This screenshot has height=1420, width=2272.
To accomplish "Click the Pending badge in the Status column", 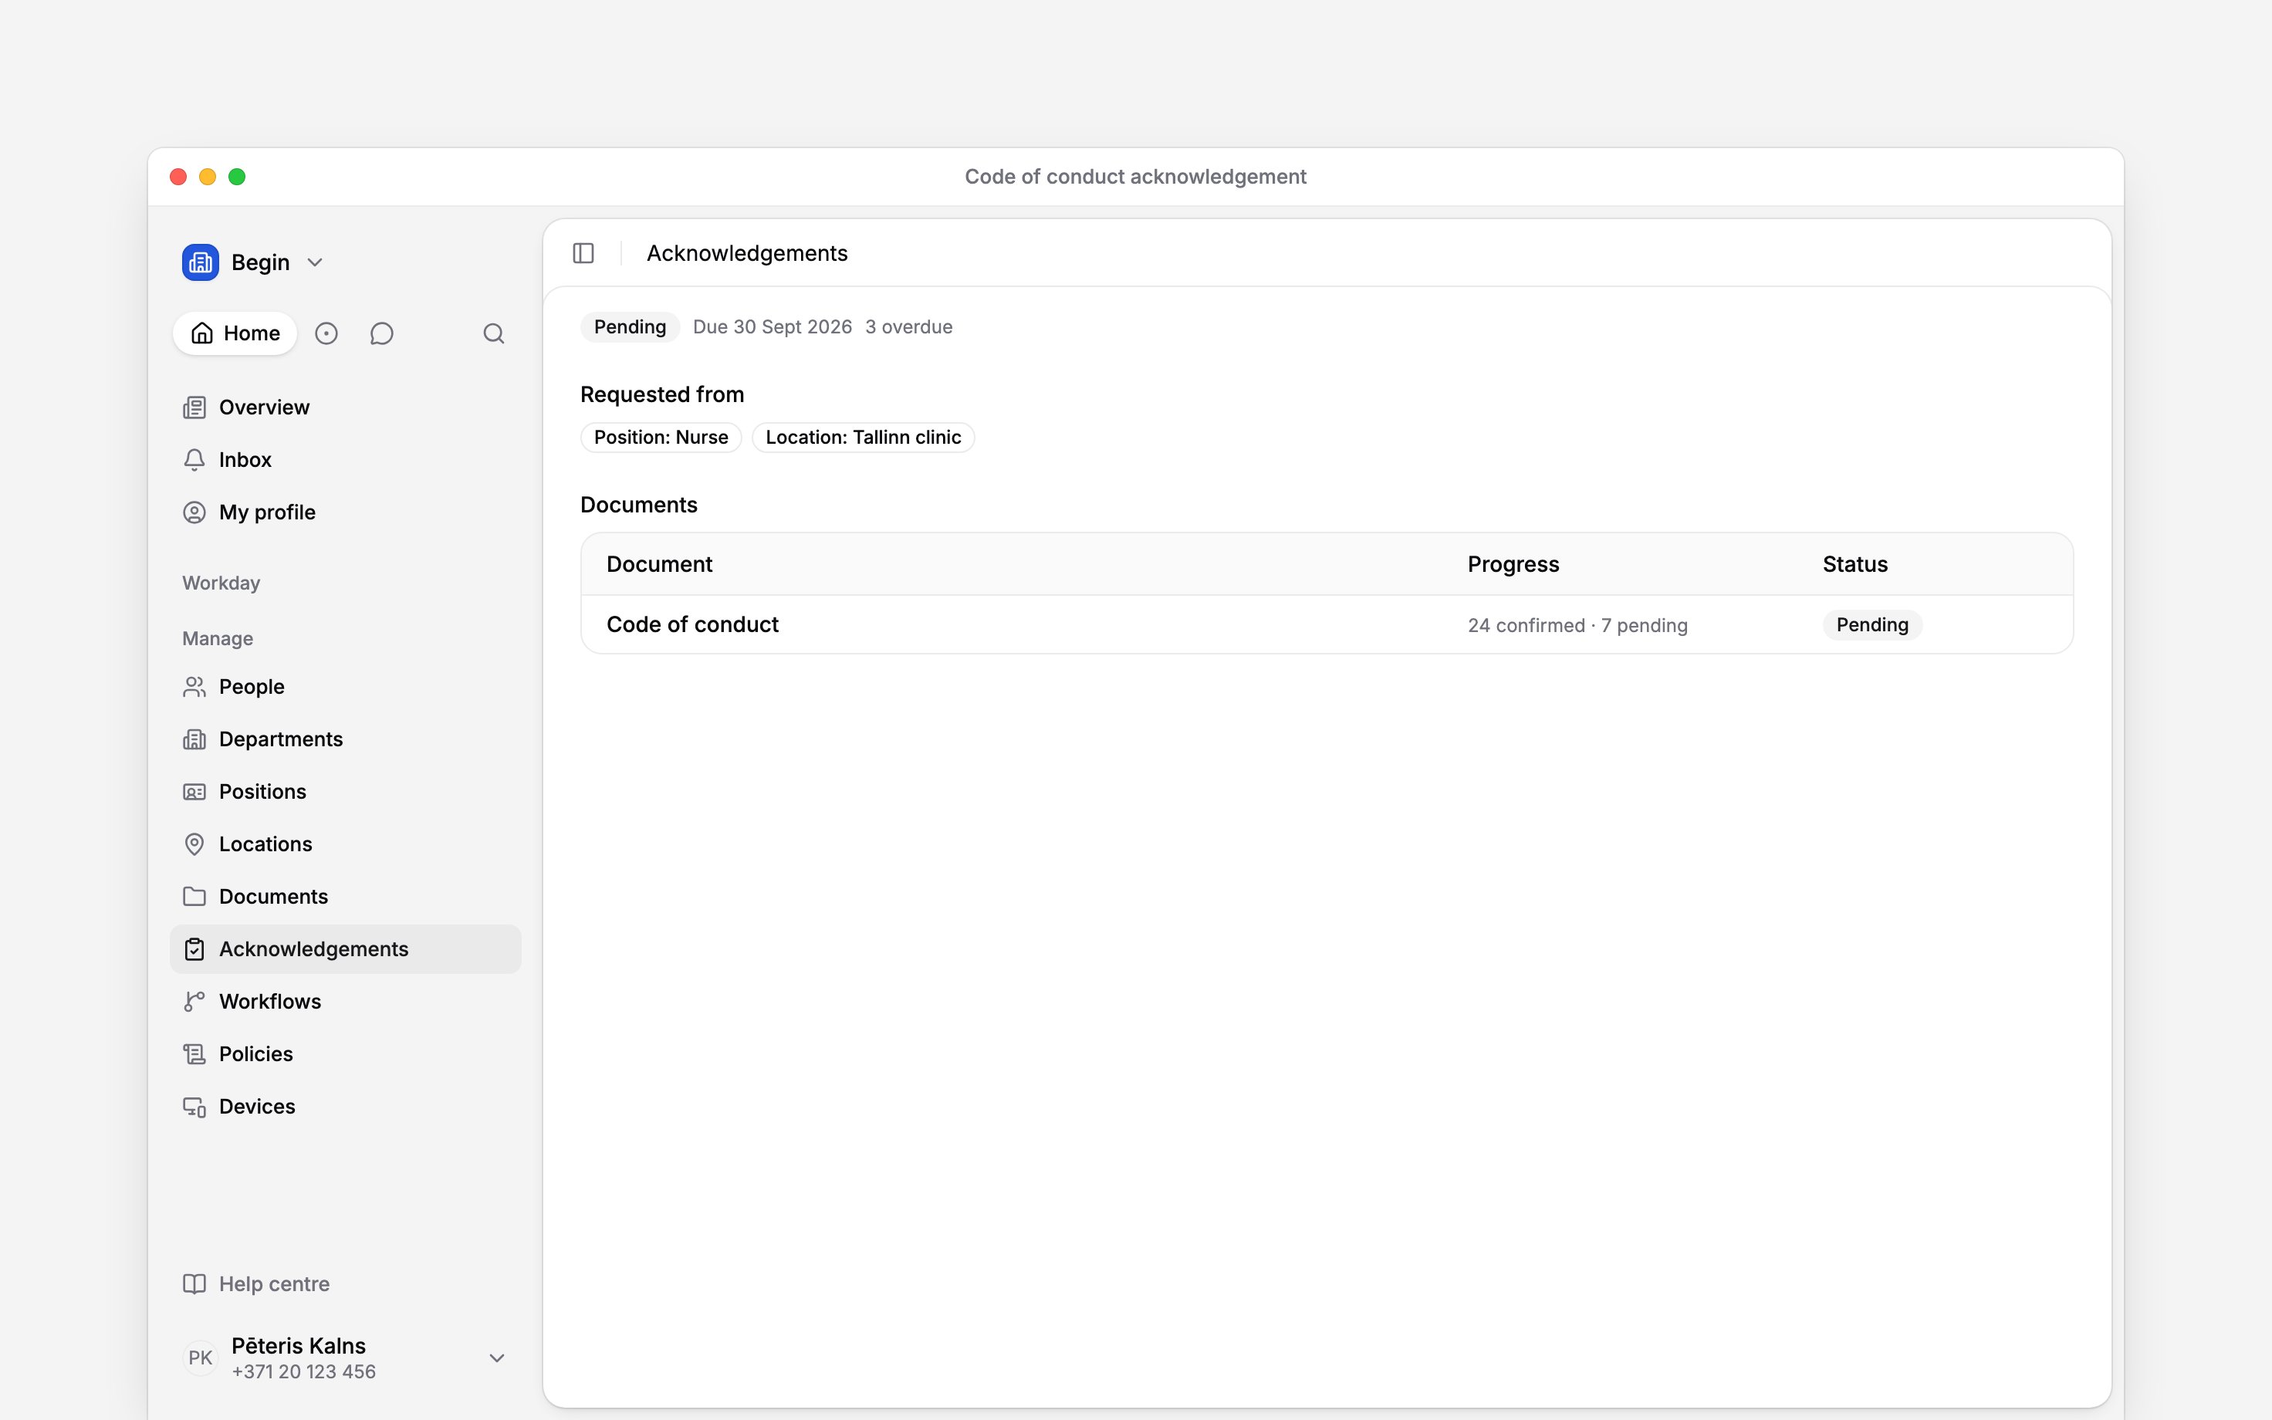I will 1872,625.
